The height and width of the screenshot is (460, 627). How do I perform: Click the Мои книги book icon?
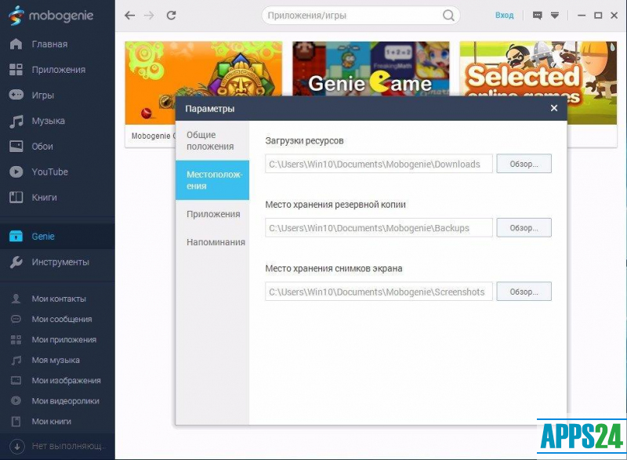tap(16, 422)
